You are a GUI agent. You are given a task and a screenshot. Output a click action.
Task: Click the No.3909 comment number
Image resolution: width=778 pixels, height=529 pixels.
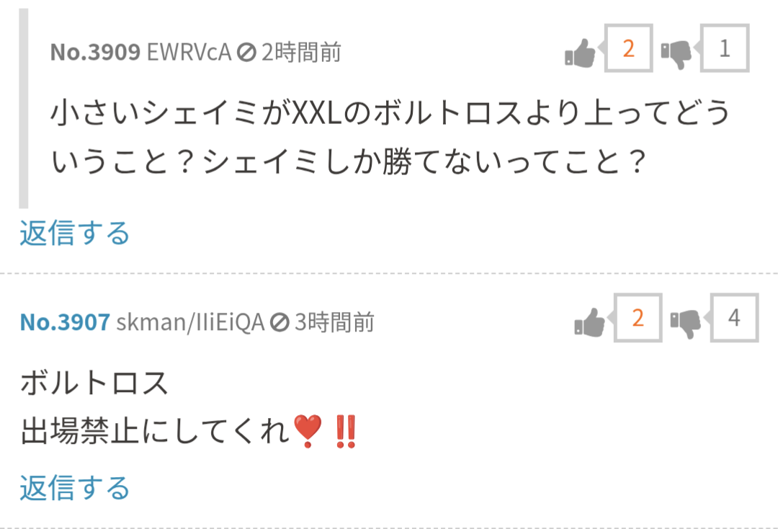tap(95, 52)
